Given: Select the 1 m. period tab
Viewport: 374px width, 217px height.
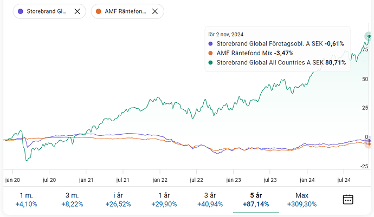Looking at the screenshot, I should click(x=26, y=200).
